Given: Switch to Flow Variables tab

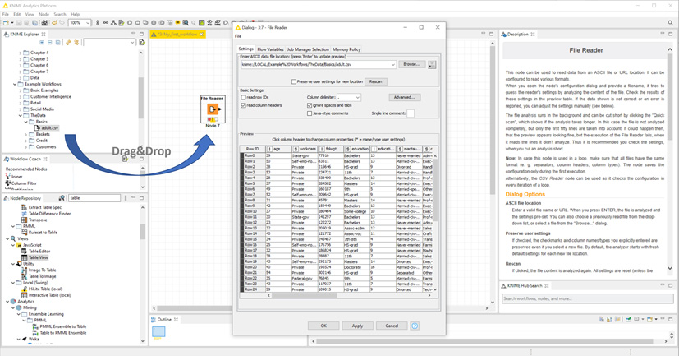Looking at the screenshot, I should click(270, 49).
